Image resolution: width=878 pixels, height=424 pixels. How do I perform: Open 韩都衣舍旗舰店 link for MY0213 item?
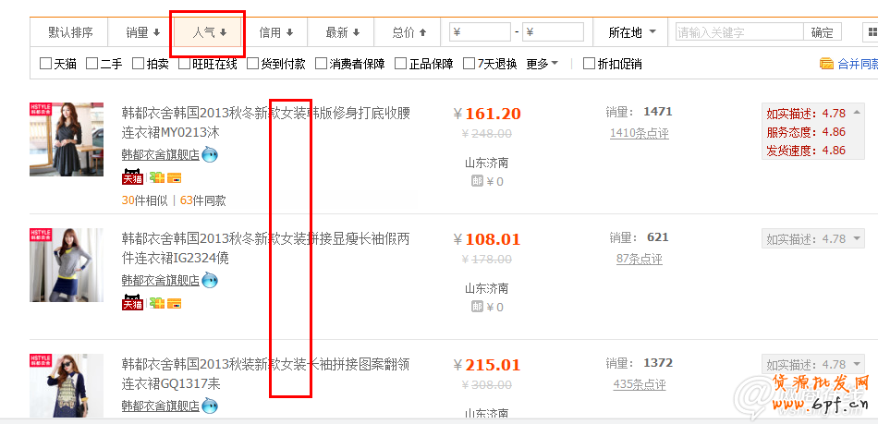pyautogui.click(x=161, y=154)
